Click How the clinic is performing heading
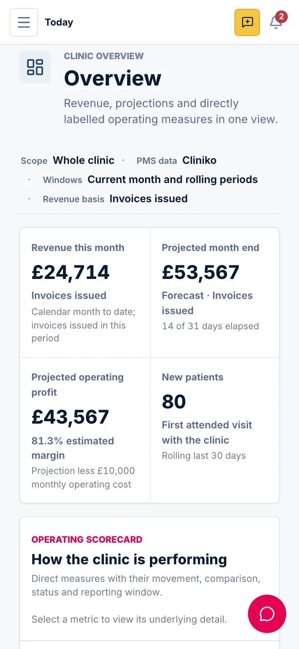 [129, 559]
